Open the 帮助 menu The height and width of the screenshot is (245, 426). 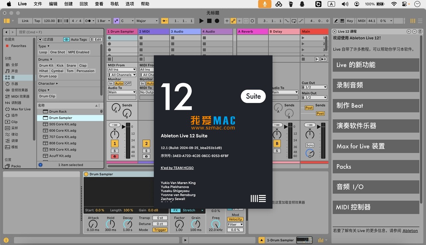(x=145, y=4)
